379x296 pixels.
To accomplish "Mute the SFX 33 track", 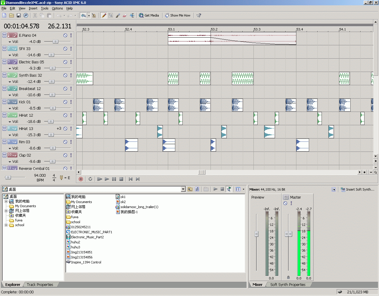I will (65, 49).
